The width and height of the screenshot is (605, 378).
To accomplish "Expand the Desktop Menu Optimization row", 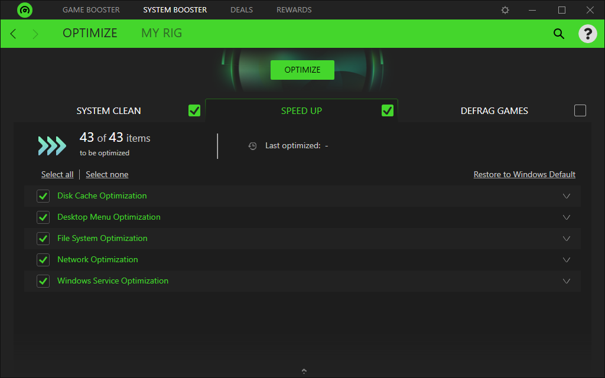I will 567,217.
